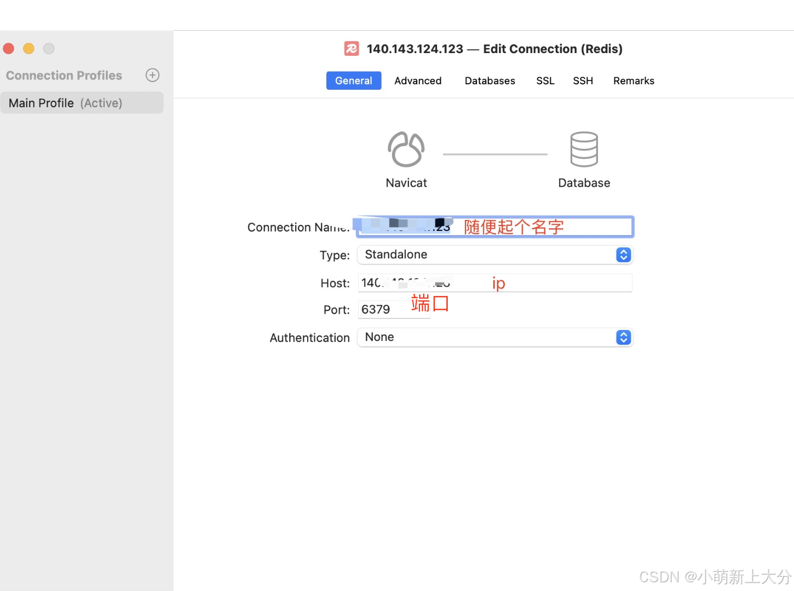Click the Database cylinder icon
Screen dimensions: 794x591
tap(584, 149)
